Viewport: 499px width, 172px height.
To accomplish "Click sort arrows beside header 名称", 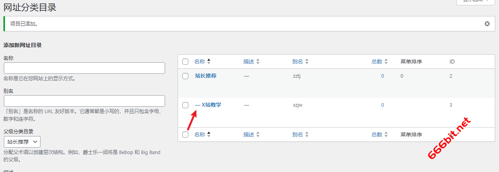I will pos(209,62).
